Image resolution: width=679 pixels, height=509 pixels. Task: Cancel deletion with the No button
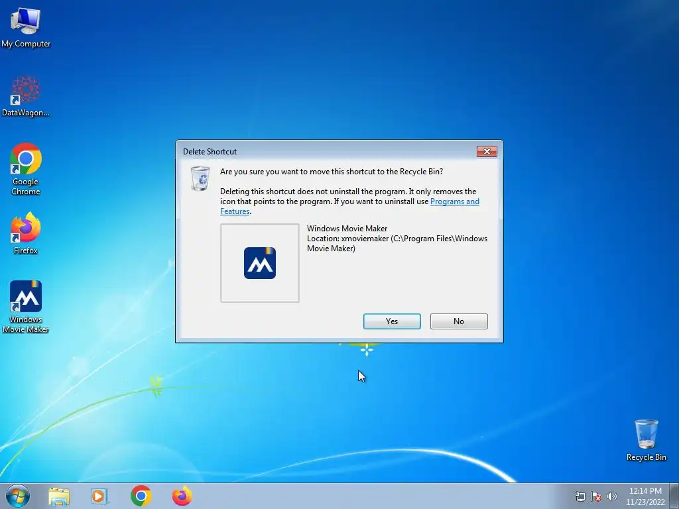click(459, 321)
